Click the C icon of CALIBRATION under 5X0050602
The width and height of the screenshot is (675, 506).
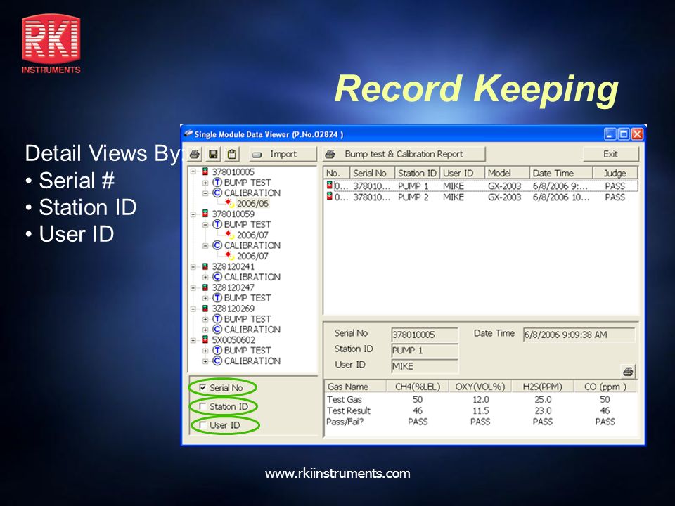pos(217,361)
